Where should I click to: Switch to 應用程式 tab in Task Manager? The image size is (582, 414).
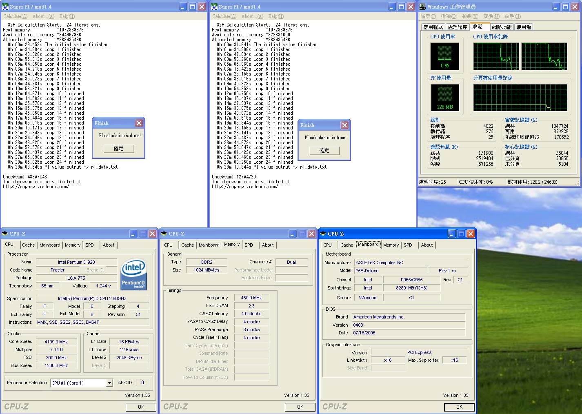coord(433,27)
